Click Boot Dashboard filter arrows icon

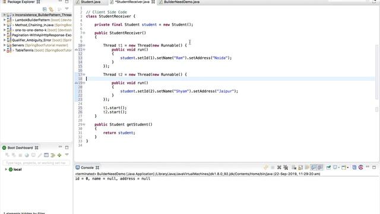coord(53,155)
